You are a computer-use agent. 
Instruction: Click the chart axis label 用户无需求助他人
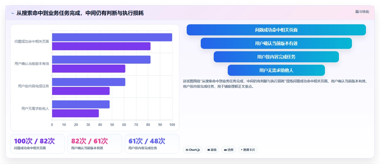(35, 108)
